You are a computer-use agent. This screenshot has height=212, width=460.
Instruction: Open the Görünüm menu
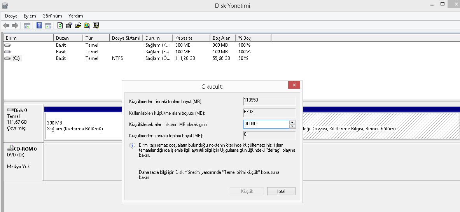[52, 16]
